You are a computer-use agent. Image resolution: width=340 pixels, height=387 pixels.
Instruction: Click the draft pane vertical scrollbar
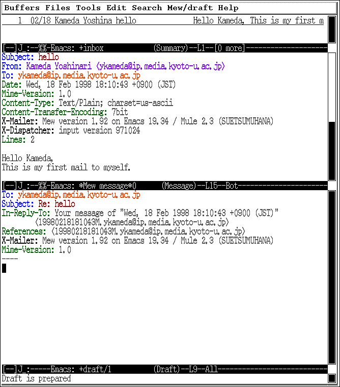coord(332,275)
